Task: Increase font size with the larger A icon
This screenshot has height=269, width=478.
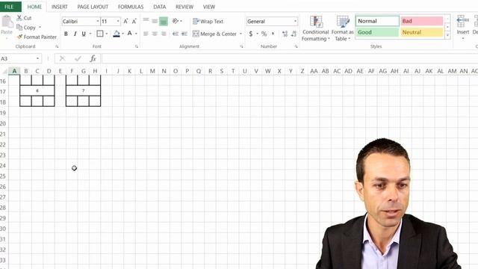Action: pos(125,22)
